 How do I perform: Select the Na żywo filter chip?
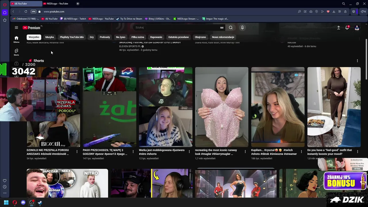click(x=120, y=37)
